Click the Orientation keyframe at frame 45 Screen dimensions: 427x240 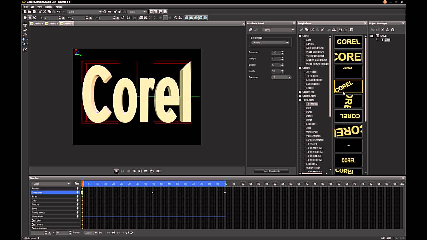pyautogui.click(x=153, y=193)
